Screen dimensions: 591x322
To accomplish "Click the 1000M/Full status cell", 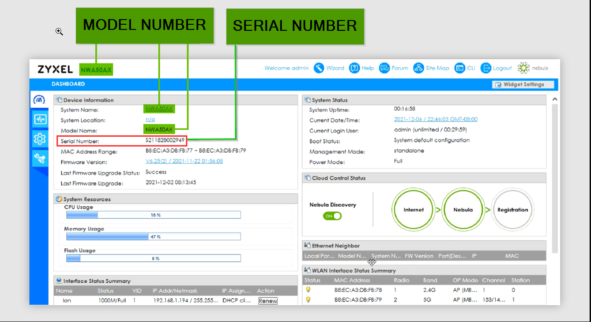I will click(x=112, y=301).
